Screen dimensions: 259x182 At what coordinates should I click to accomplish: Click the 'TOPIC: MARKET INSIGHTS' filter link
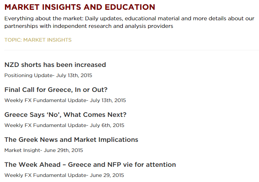point(38,40)
